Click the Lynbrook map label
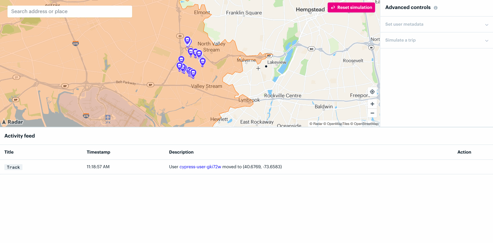Viewport: 493px width, 243px height. [249, 100]
